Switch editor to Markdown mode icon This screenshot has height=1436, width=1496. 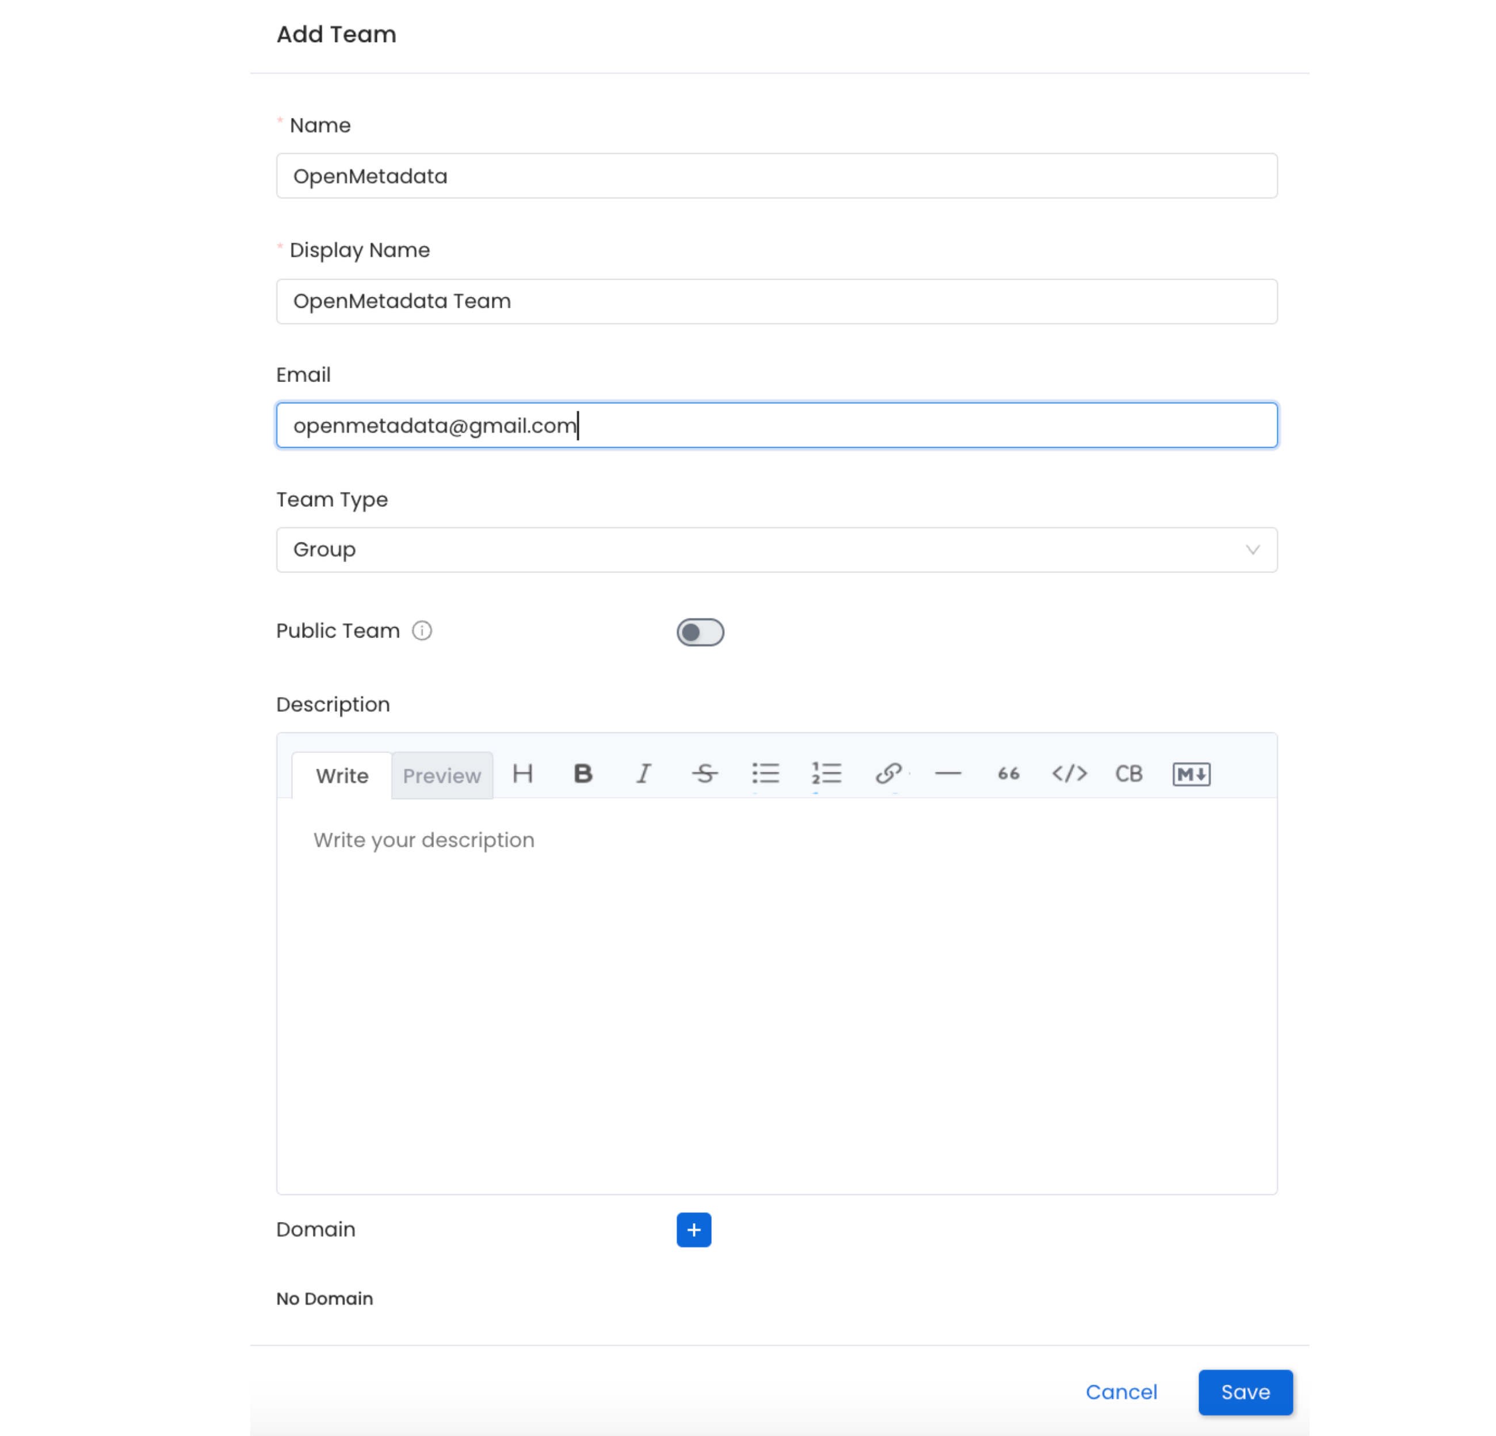(1190, 774)
